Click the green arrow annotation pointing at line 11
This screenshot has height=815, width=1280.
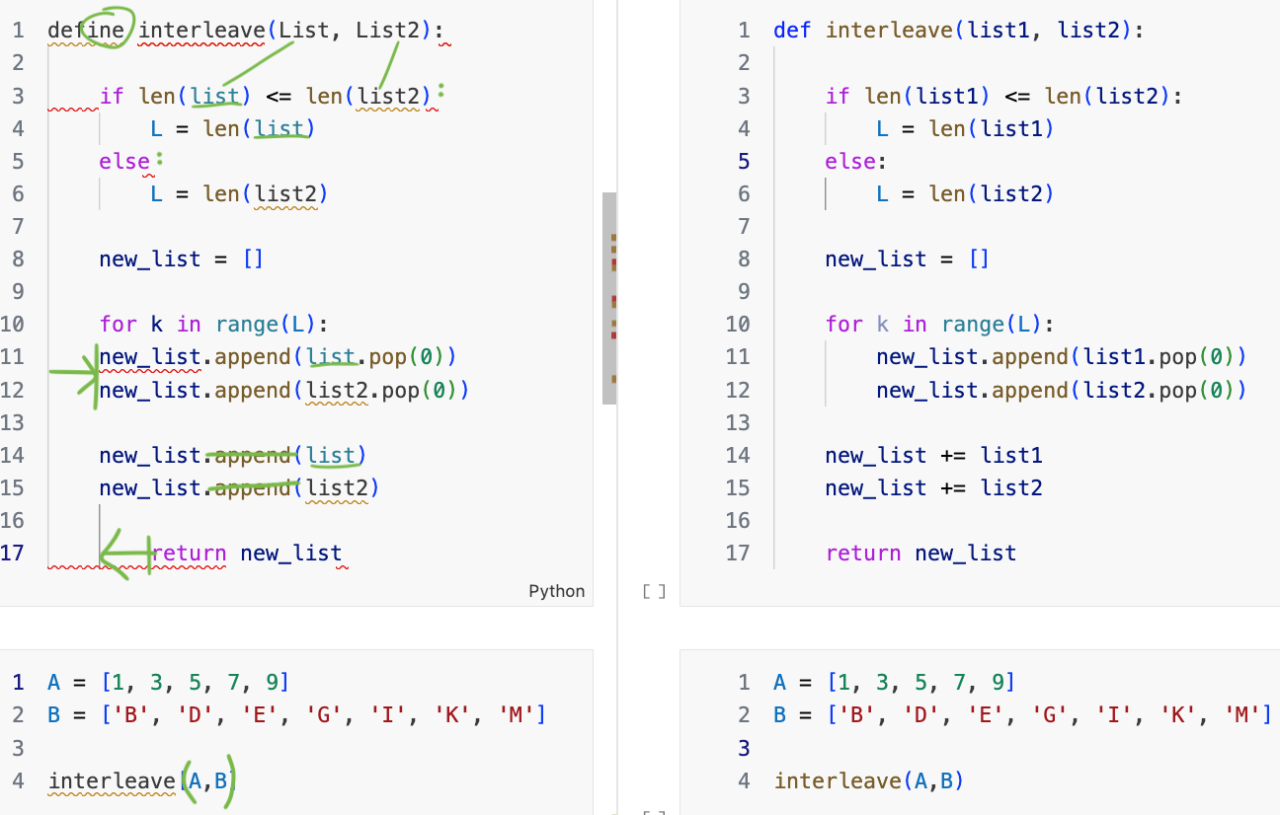(x=77, y=373)
